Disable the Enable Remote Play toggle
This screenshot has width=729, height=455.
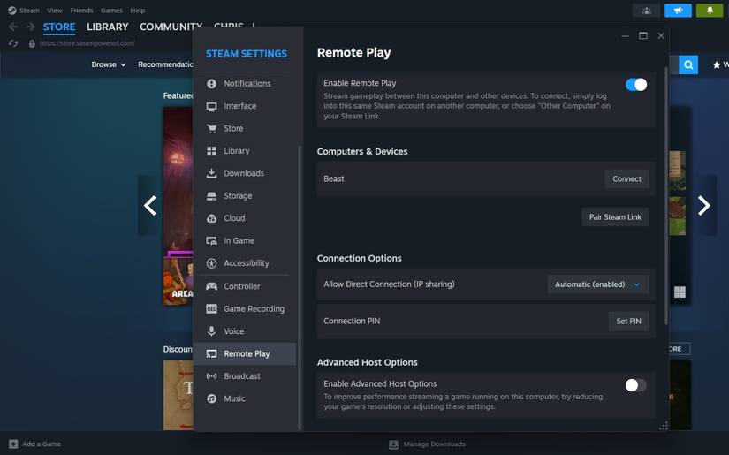point(636,85)
